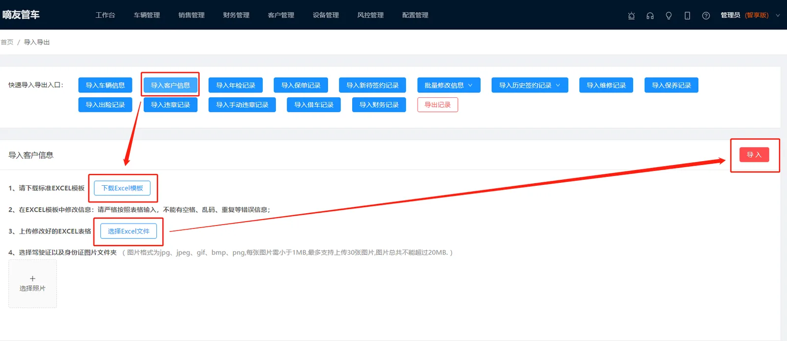Open the 配置管理 menu

click(x=415, y=15)
